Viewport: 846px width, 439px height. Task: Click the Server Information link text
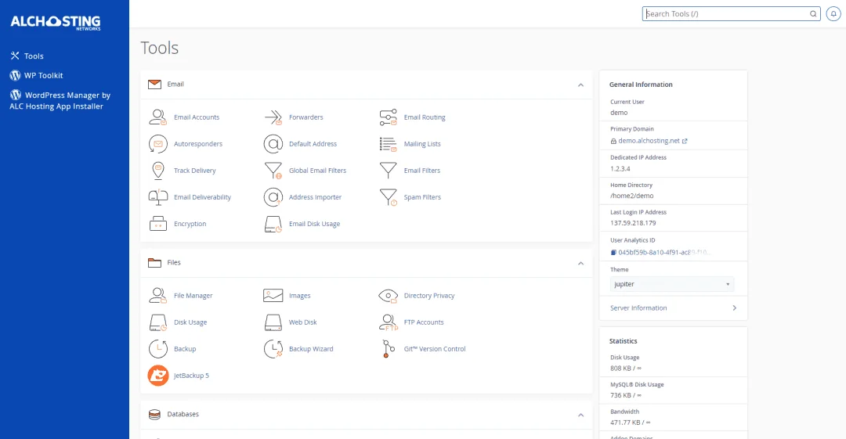pyautogui.click(x=638, y=308)
